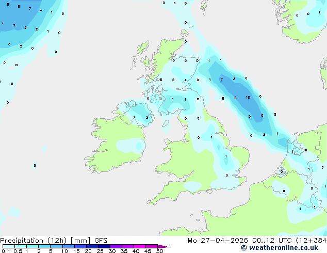327x253 pixels.
Task: Select the 35–40 mm legend color swatch
Action: click(128, 246)
